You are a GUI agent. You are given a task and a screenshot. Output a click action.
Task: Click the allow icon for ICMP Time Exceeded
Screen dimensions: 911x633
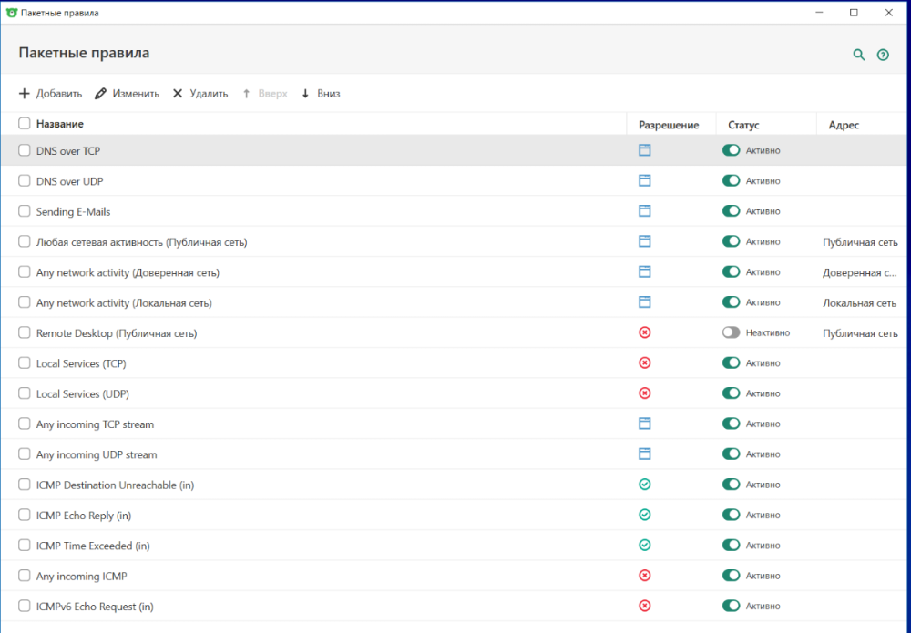(x=645, y=546)
